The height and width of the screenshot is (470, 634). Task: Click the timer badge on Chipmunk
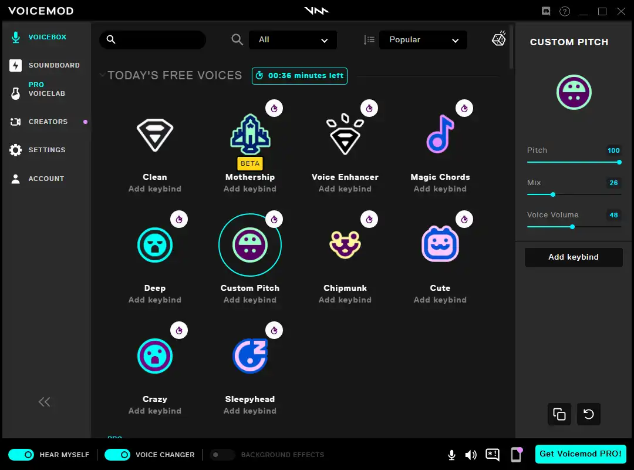point(369,219)
